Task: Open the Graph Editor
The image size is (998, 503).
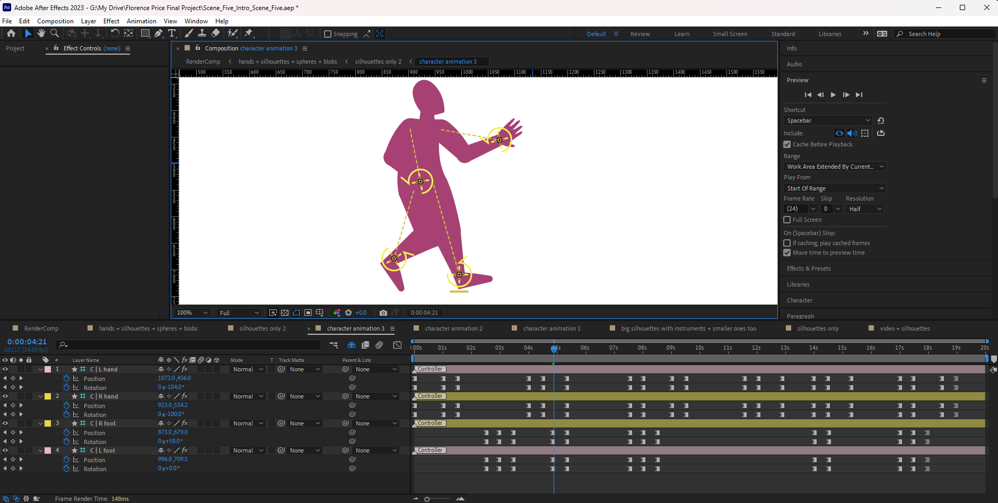Action: point(397,345)
